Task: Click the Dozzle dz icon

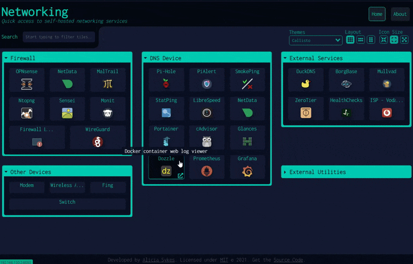Action: click(x=166, y=171)
